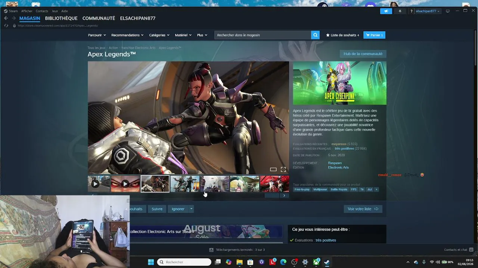Open the Battle Royale tag
Viewport: 478px width, 268px height.
click(x=339, y=189)
